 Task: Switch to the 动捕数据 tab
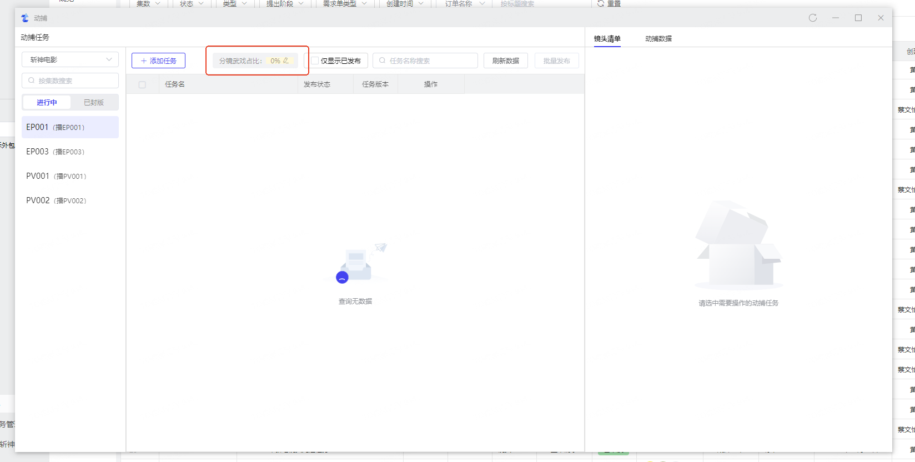point(658,38)
